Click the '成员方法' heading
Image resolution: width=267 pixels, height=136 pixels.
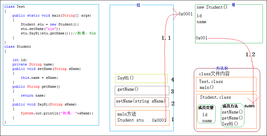point(230,106)
